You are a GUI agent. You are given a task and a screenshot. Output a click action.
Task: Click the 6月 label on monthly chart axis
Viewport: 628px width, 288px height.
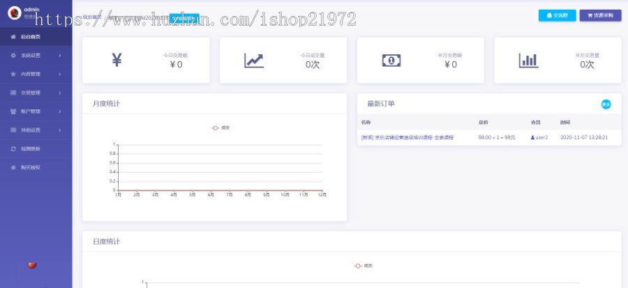tap(211, 195)
